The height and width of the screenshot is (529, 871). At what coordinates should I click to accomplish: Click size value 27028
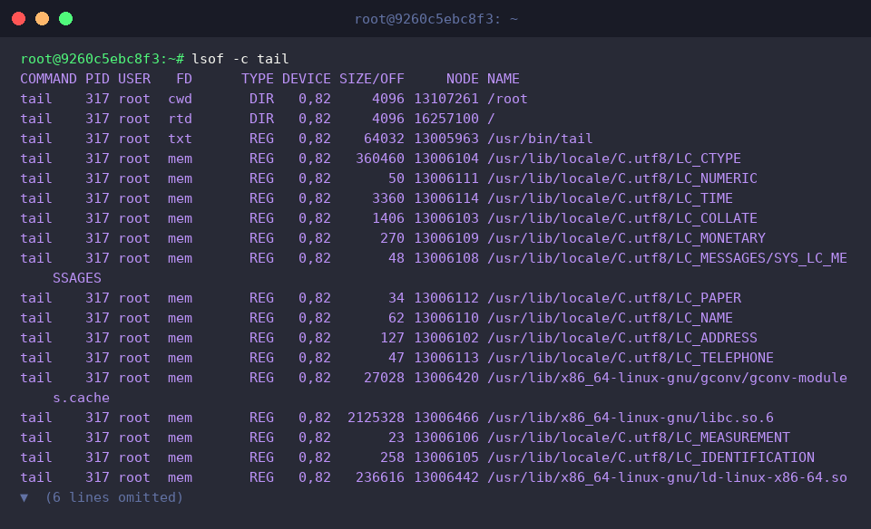tap(384, 378)
